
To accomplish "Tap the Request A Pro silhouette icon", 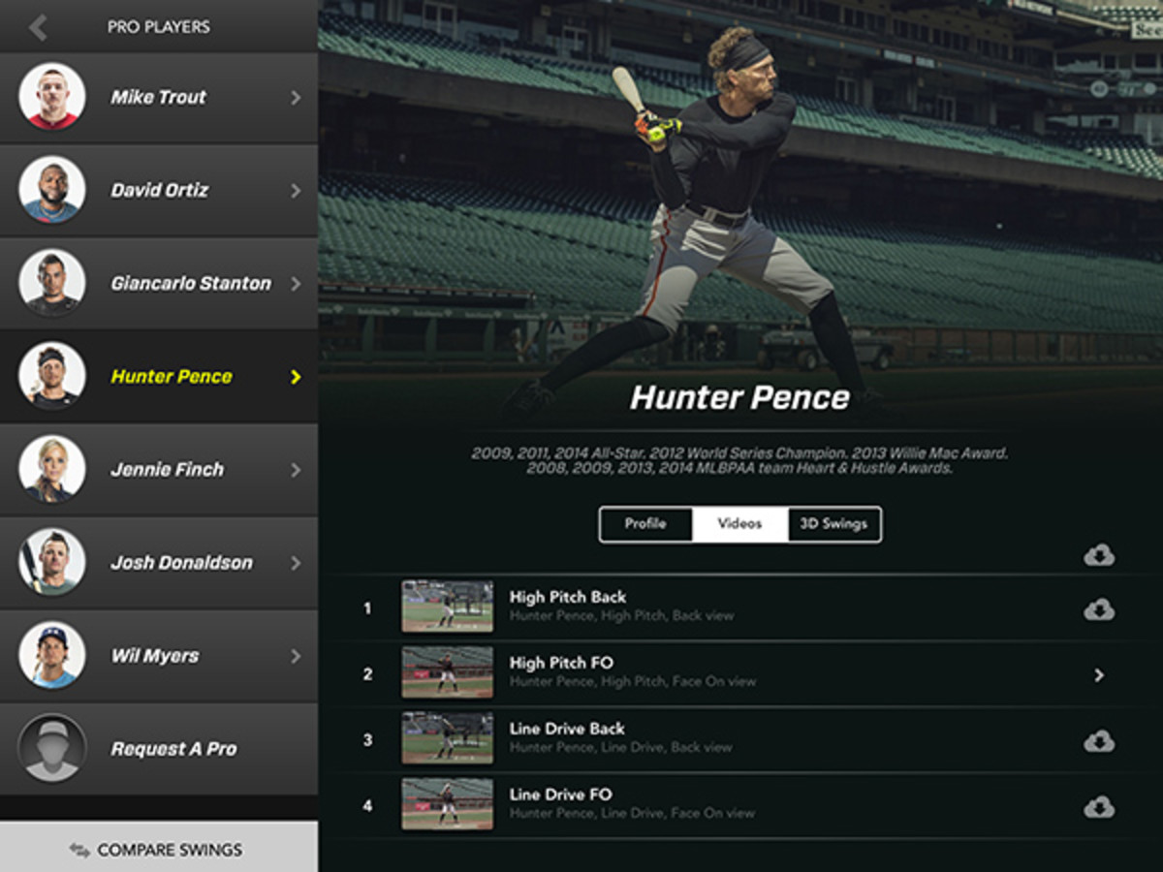I will [52, 749].
